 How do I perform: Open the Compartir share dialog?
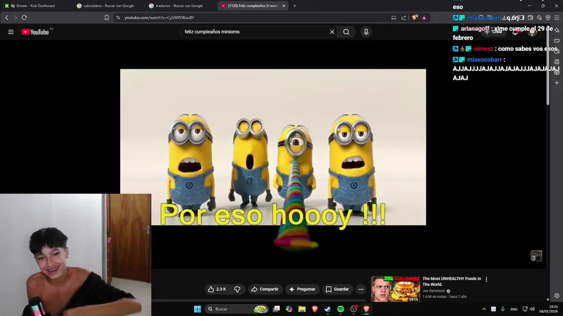tap(265, 289)
